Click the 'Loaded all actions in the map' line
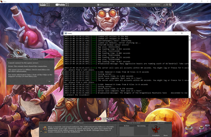Screen dimensions: 211x137 [113, 36]
